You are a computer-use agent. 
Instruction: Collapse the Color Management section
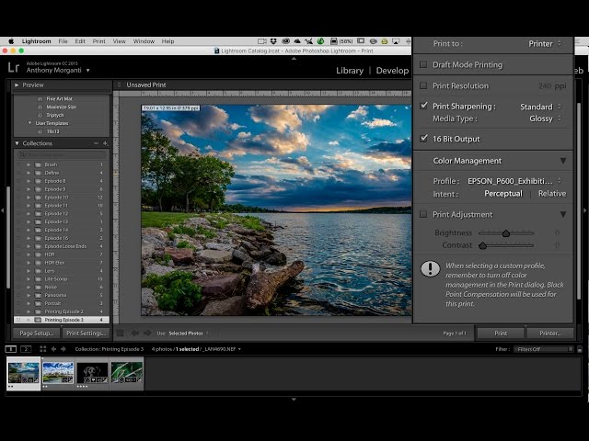[x=563, y=161]
